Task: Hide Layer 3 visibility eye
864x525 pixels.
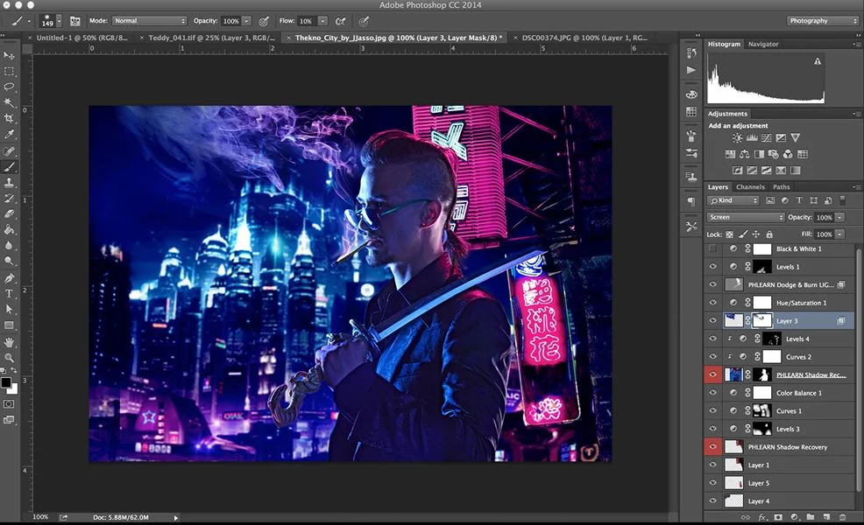Action: [713, 321]
